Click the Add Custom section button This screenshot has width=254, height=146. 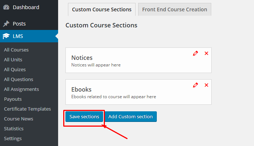point(130,116)
